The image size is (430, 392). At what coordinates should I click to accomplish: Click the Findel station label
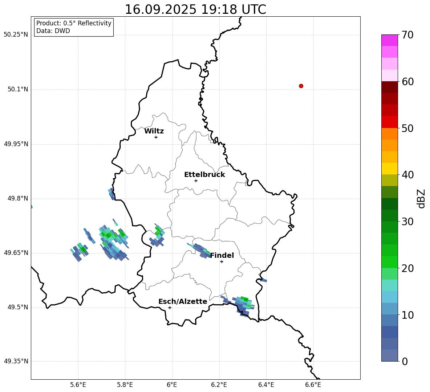[x=222, y=255]
